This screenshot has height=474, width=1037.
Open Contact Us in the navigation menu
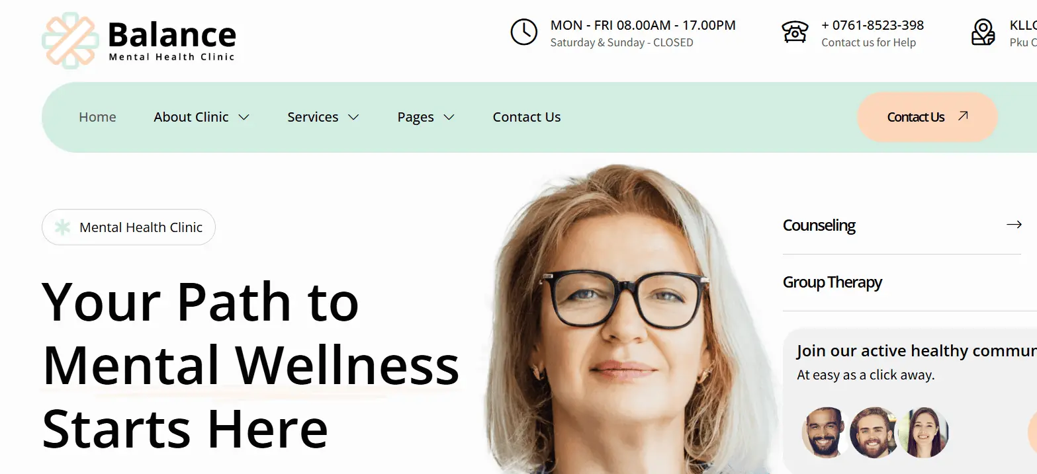tap(527, 117)
